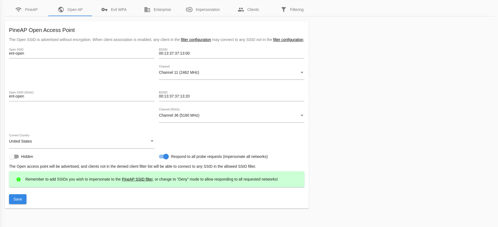
Task: Click the Impersonation plus-circle icon
Action: [189, 10]
